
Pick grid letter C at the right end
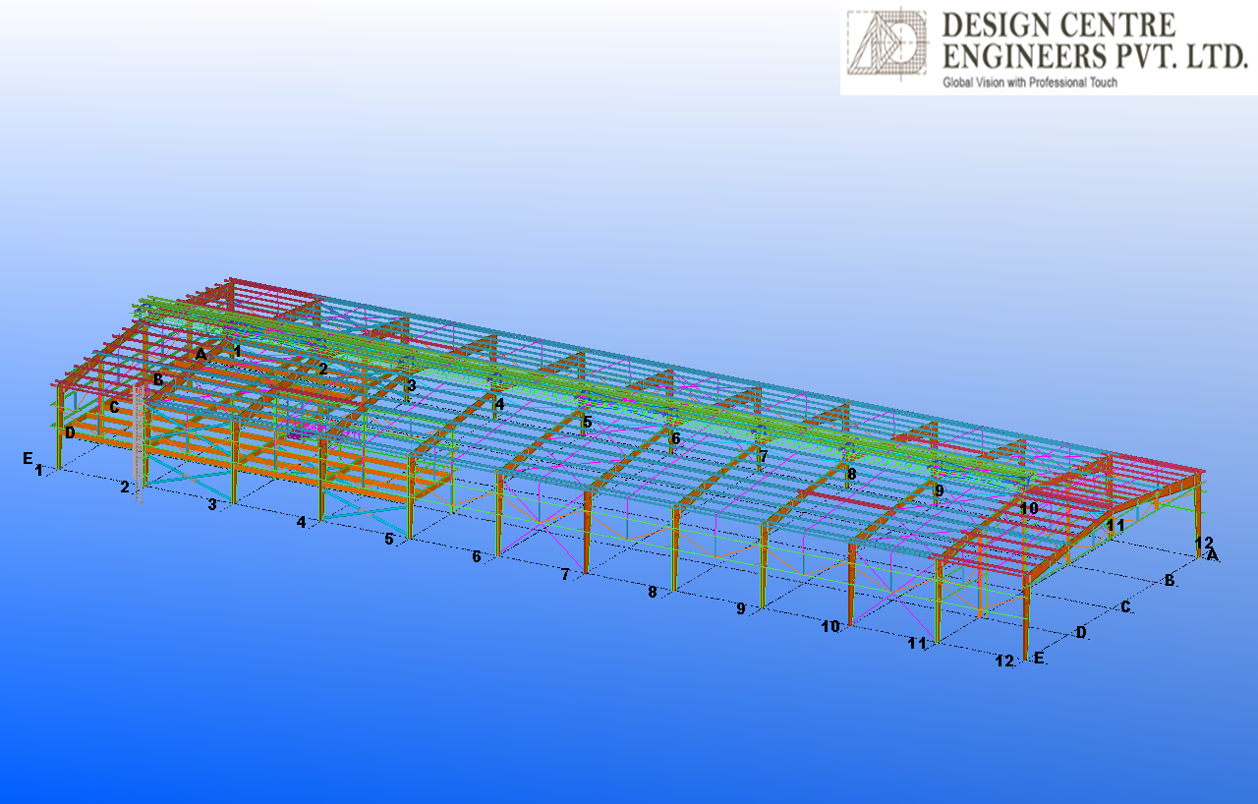[1125, 607]
